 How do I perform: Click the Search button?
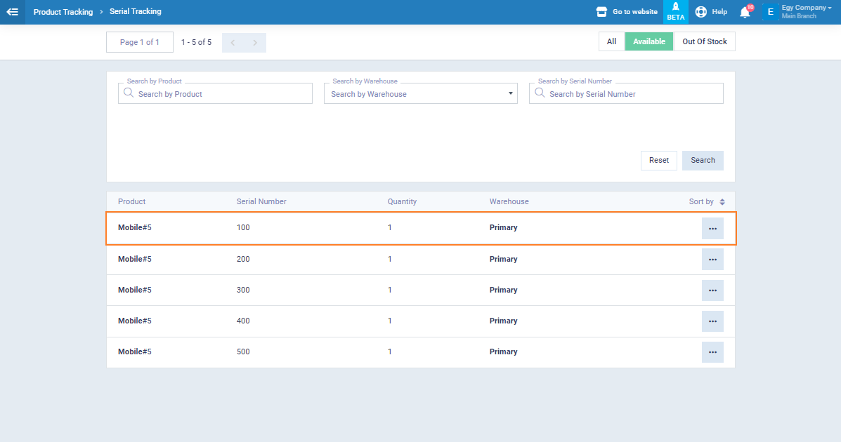tap(703, 161)
